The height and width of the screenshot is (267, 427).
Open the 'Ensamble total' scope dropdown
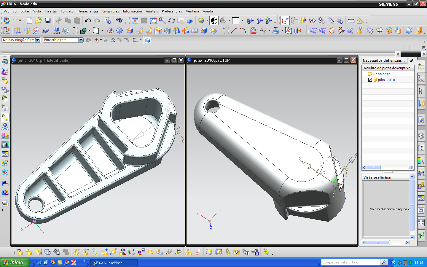[x=81, y=40]
